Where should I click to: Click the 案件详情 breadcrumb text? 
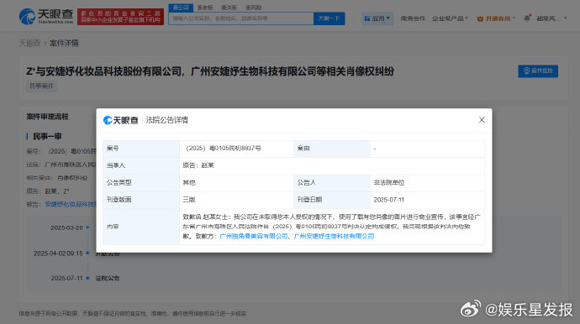pyautogui.click(x=64, y=43)
